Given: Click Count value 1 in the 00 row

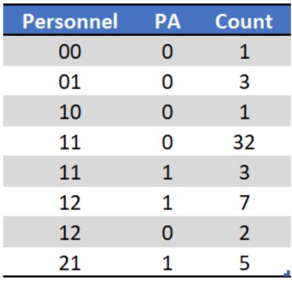Looking at the screenshot, I should click(x=245, y=51).
